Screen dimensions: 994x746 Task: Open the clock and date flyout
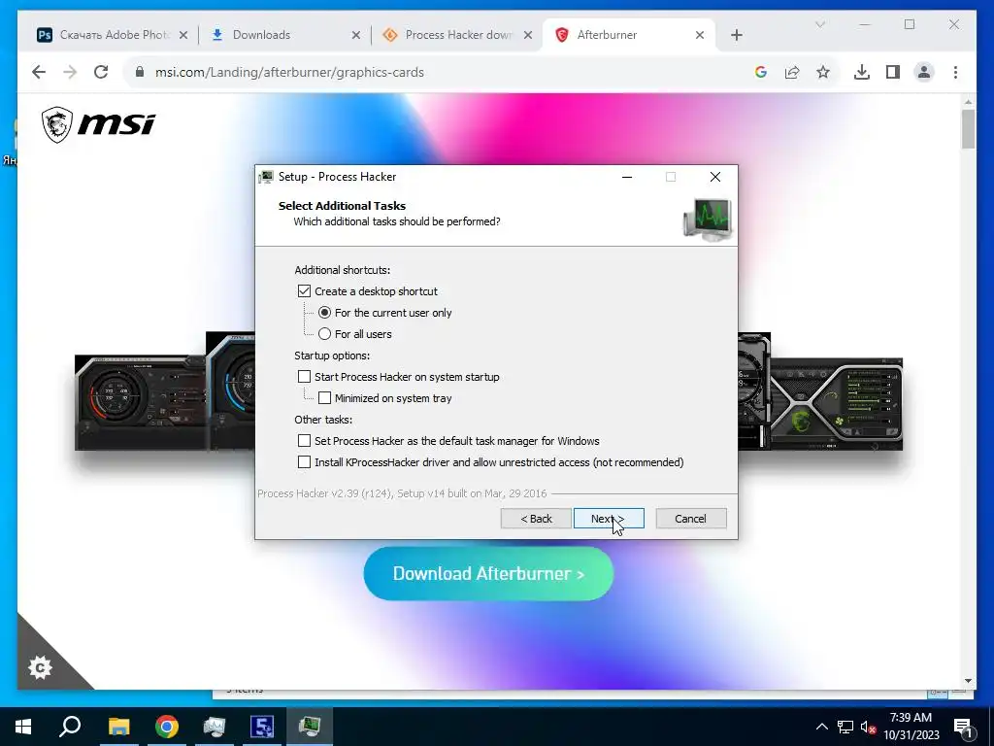point(911,727)
